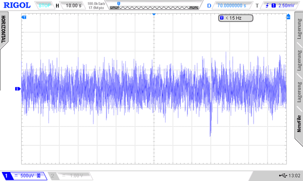
Task: Select the channel 1 ground level marker
Action: click(x=18, y=88)
